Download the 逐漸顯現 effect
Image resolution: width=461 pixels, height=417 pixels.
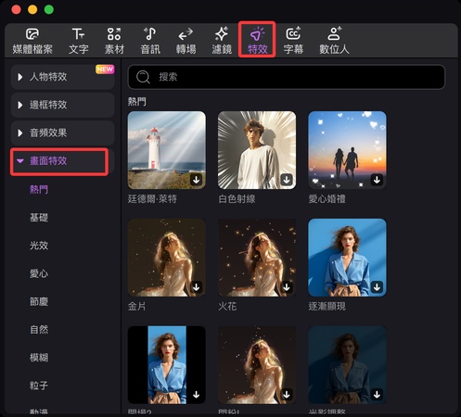click(377, 287)
